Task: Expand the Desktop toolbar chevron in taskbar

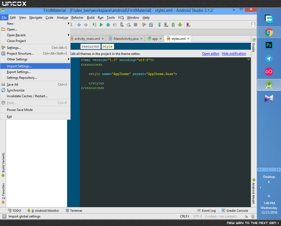Action: coord(269,182)
